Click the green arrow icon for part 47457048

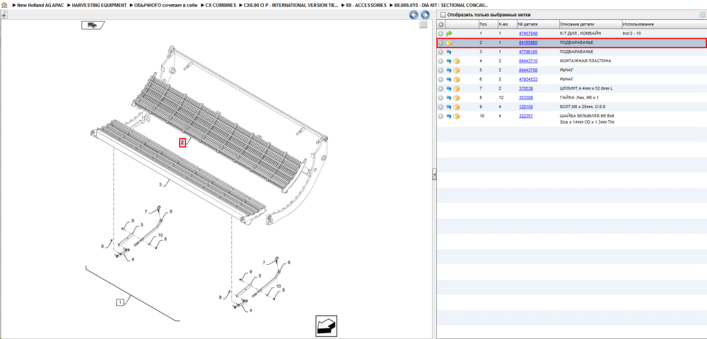449,34
